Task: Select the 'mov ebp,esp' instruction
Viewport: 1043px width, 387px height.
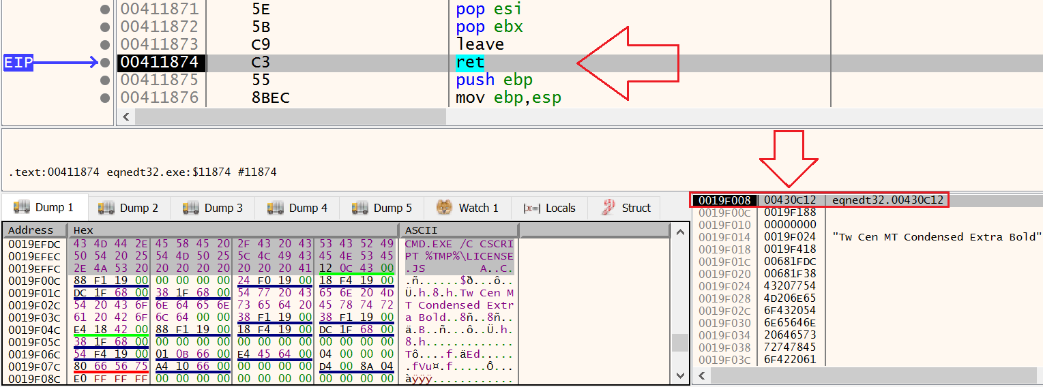Action: point(508,98)
